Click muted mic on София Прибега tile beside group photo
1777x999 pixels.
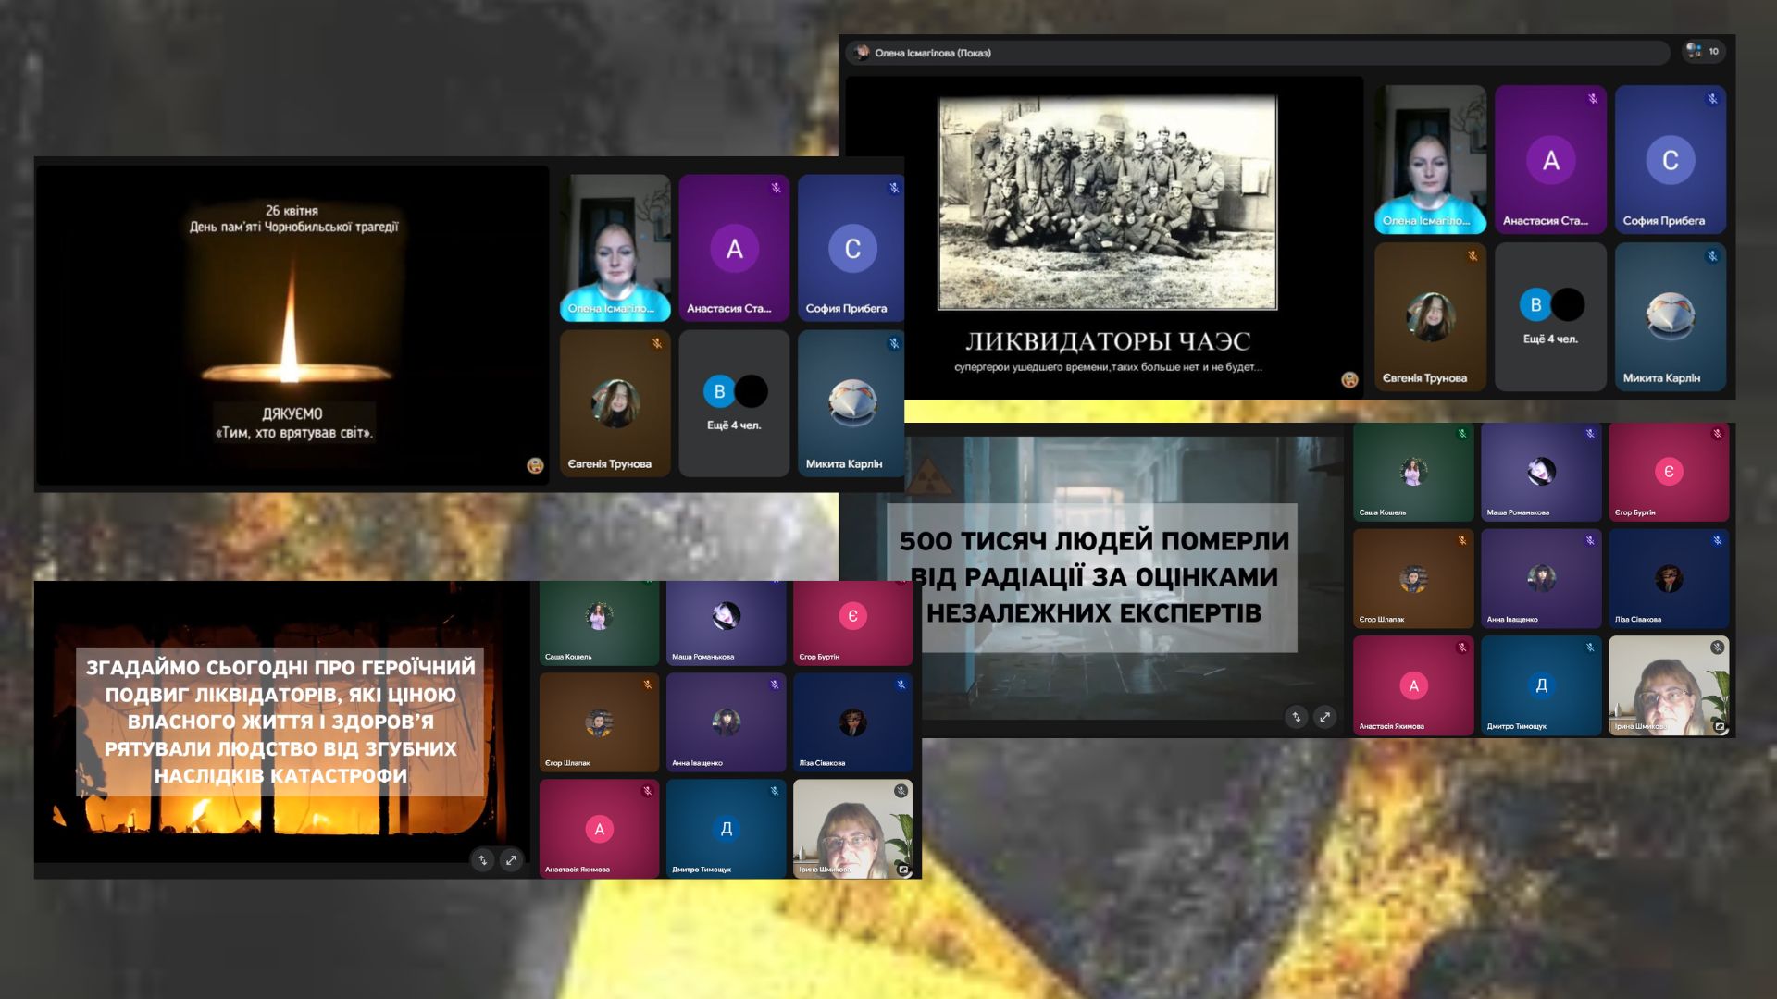[1712, 99]
